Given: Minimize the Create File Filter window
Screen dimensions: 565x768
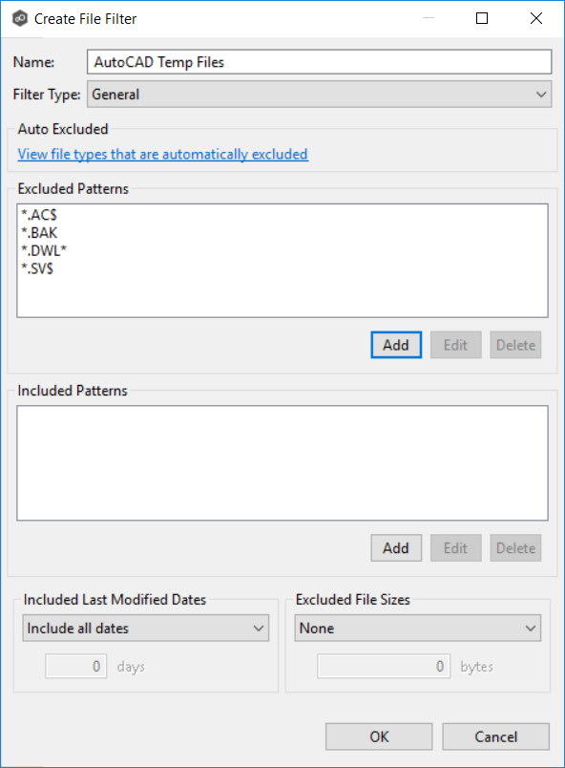Looking at the screenshot, I should (429, 18).
